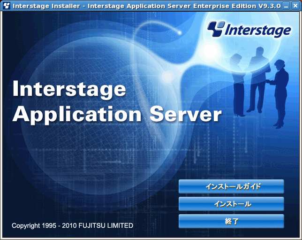The height and width of the screenshot is (240, 302).
Task: Exit the installer via 終了 button
Action: tap(231, 221)
